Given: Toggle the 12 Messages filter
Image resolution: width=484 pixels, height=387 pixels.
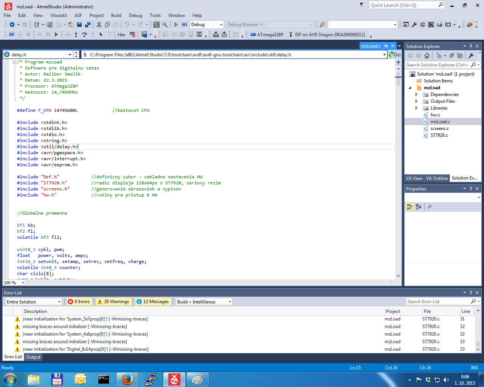Looking at the screenshot, I should point(153,302).
